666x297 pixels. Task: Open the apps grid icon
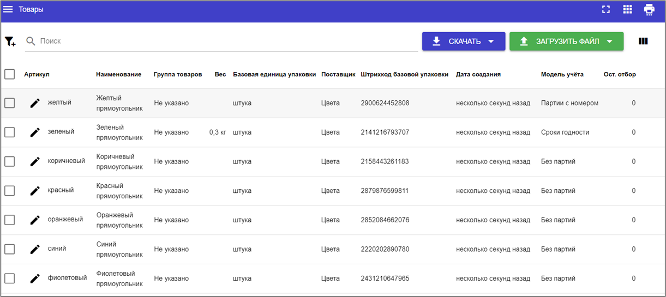coord(627,9)
